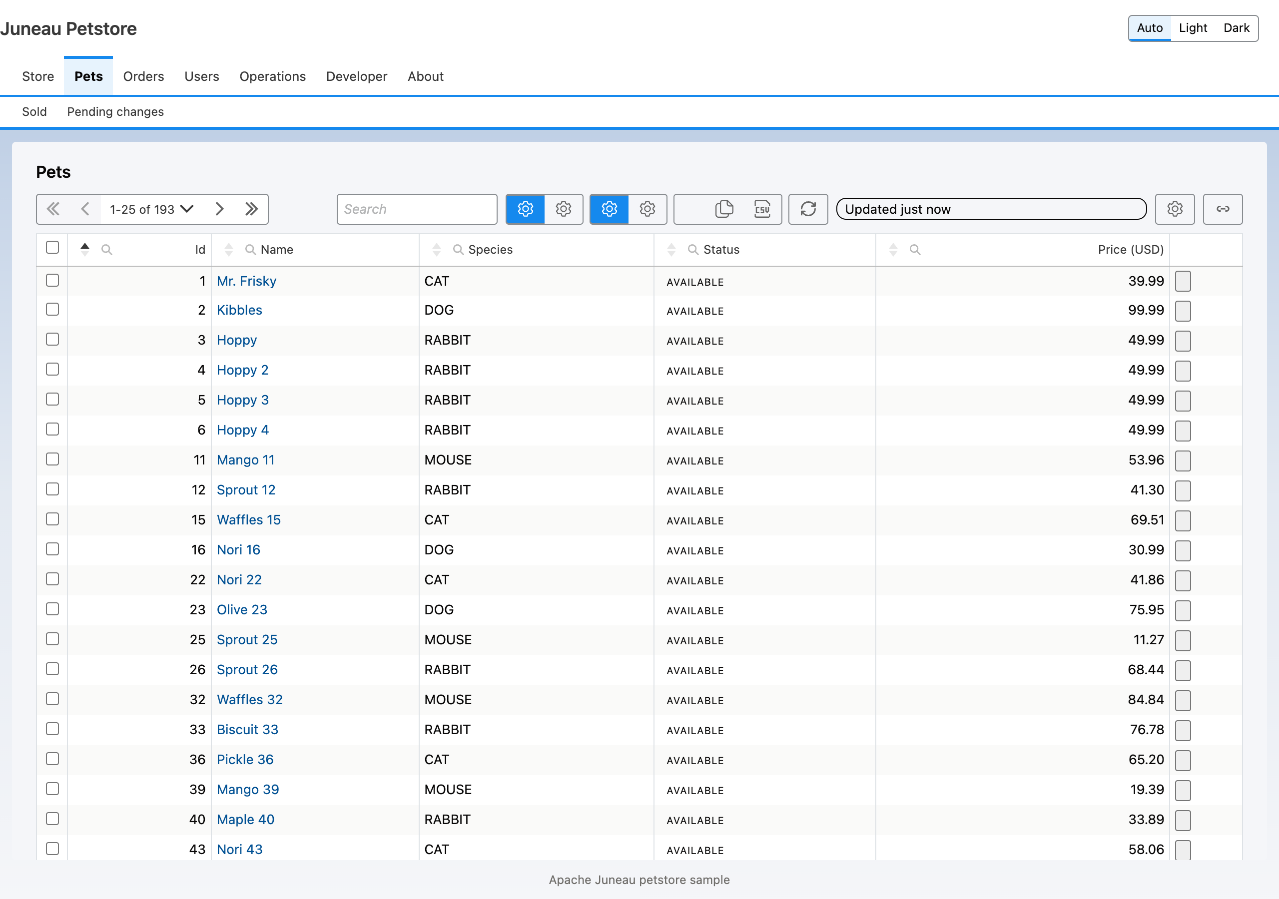Open gear settings right of Updated just now

1175,209
